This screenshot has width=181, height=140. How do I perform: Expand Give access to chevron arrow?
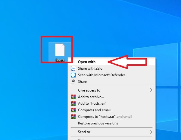click(151, 90)
